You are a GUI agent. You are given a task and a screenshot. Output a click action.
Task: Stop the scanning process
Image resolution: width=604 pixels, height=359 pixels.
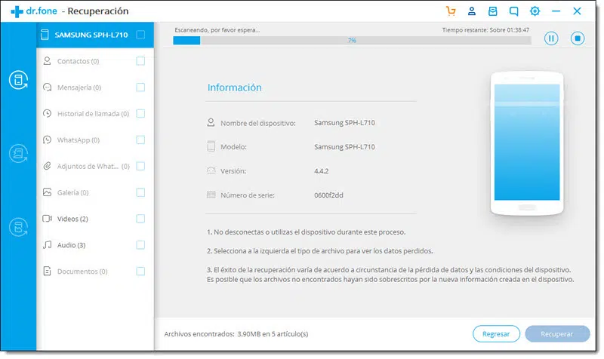pos(578,38)
